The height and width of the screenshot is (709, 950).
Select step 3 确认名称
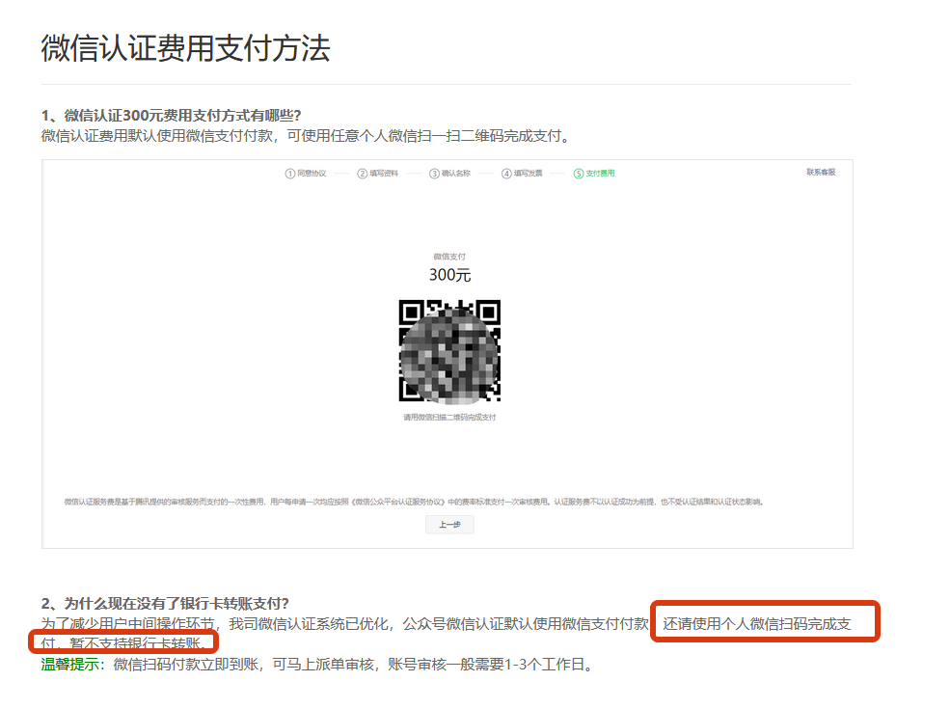[x=449, y=174]
